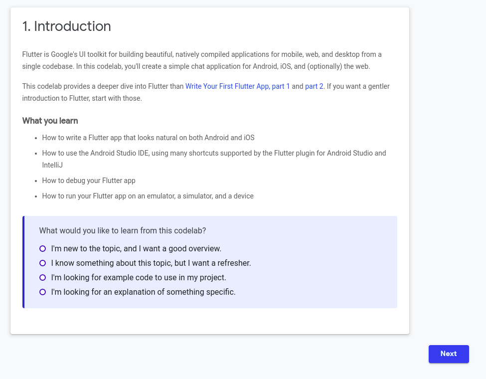Screen dimensions: 486x379
Task: Click the first paragraph about Google's UI toolkit
Action: point(202,60)
